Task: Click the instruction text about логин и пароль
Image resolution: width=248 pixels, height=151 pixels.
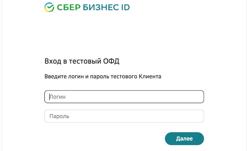Action: pos(103,77)
